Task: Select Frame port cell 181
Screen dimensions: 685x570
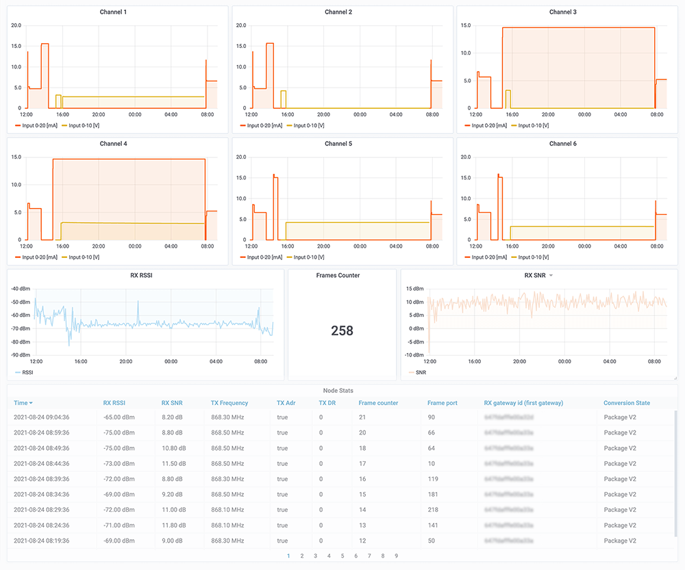Action: coord(433,495)
